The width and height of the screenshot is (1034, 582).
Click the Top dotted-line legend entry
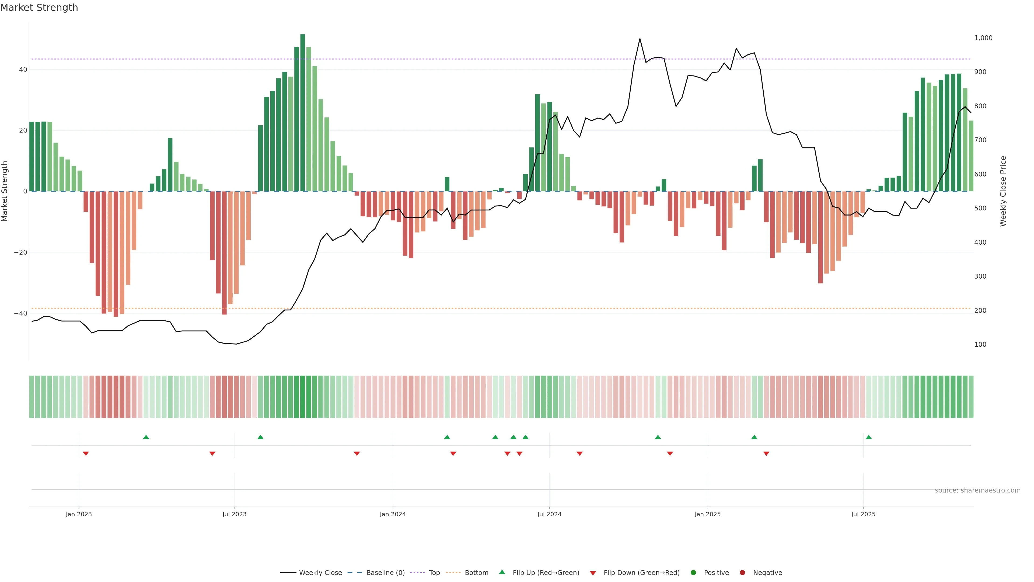[434, 572]
